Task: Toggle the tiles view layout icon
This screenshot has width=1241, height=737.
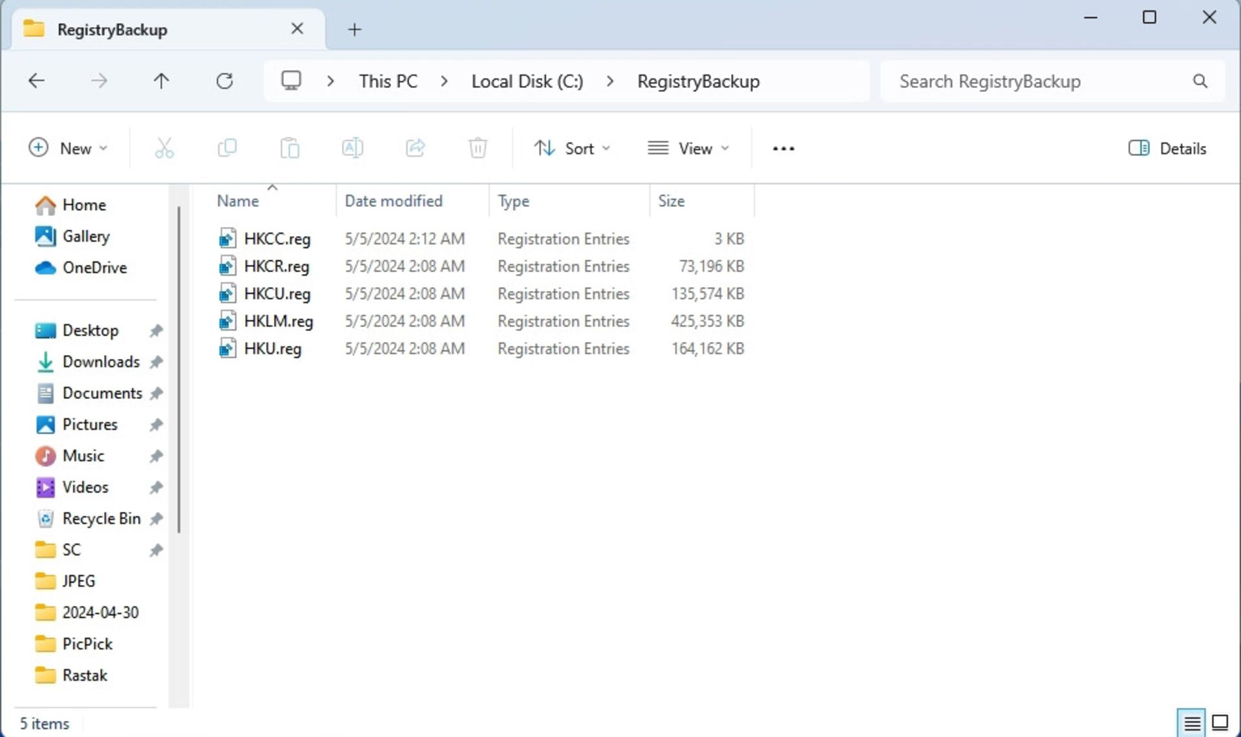Action: [x=1221, y=721]
